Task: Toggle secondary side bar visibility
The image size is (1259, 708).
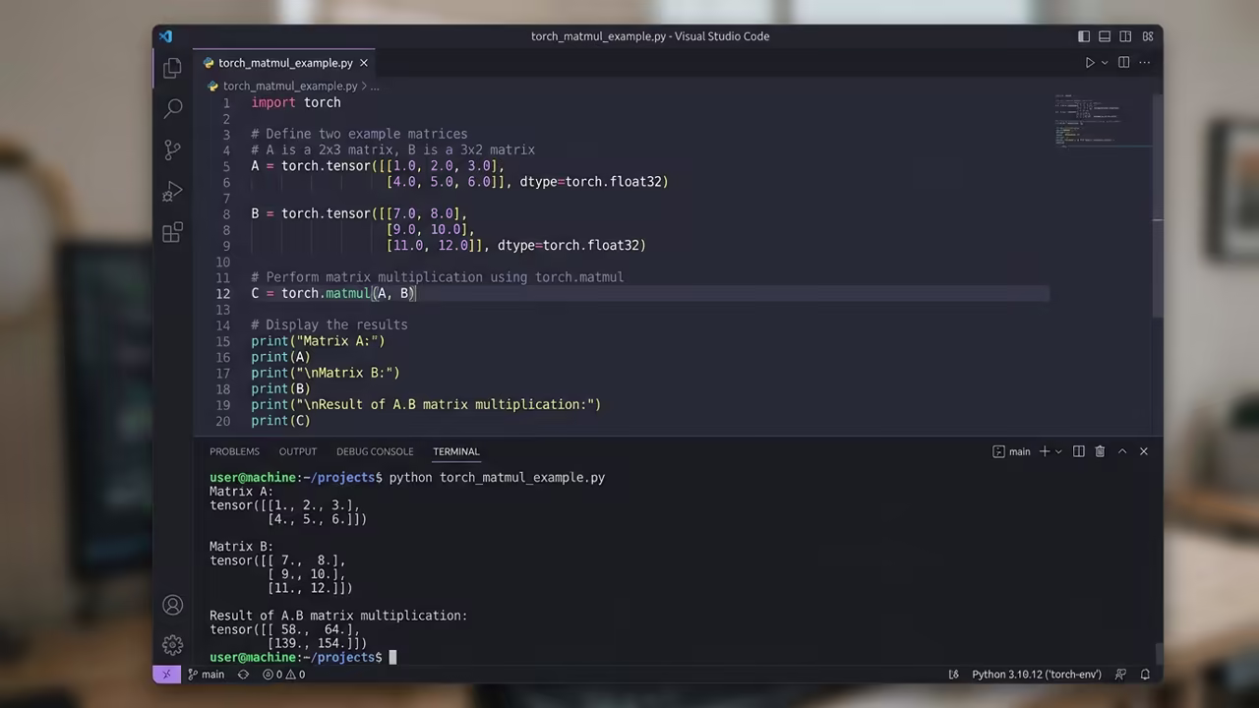Action: pyautogui.click(x=1125, y=36)
